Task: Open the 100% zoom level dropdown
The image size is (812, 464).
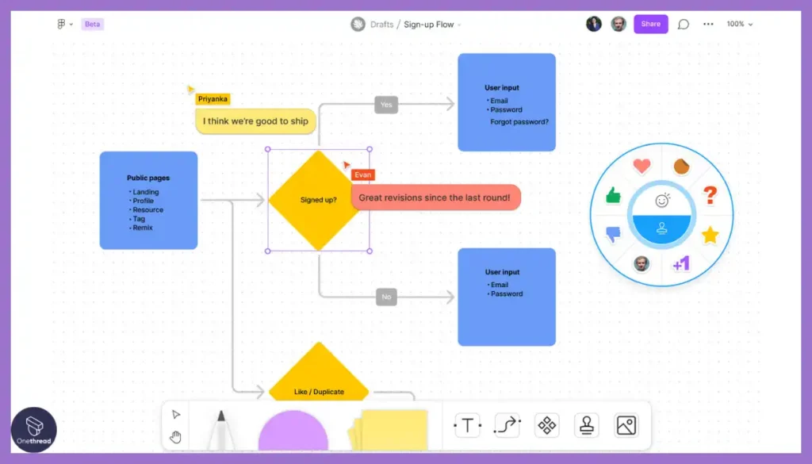Action: coord(740,24)
